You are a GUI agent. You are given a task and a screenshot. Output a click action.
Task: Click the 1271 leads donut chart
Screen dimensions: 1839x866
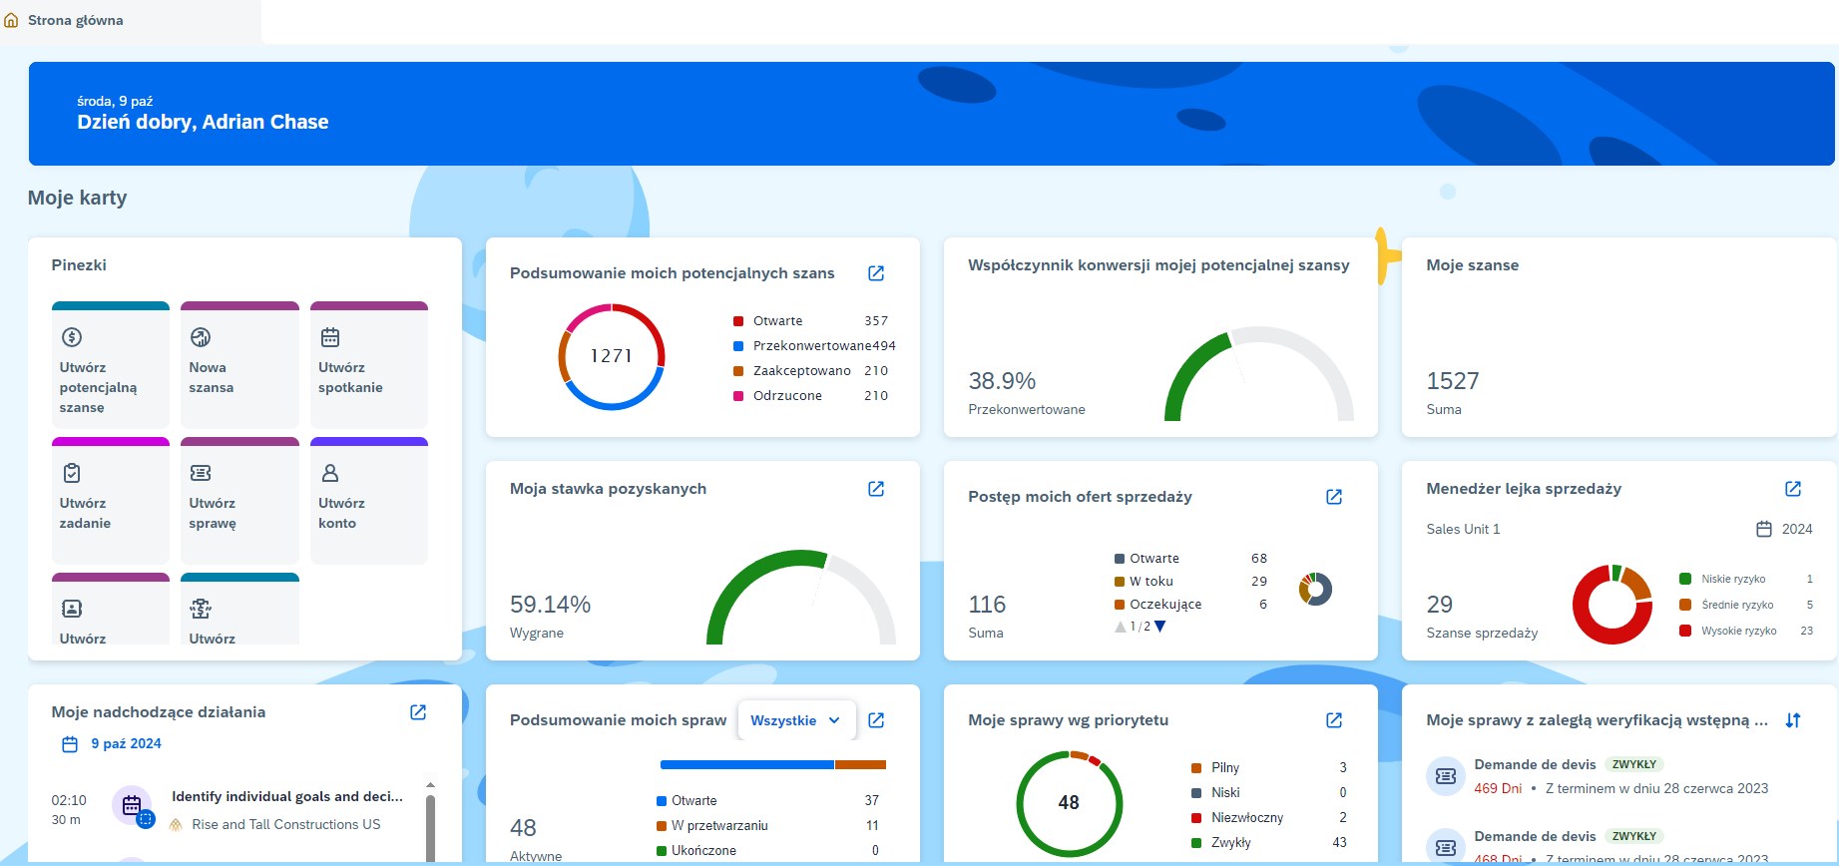[x=611, y=356]
